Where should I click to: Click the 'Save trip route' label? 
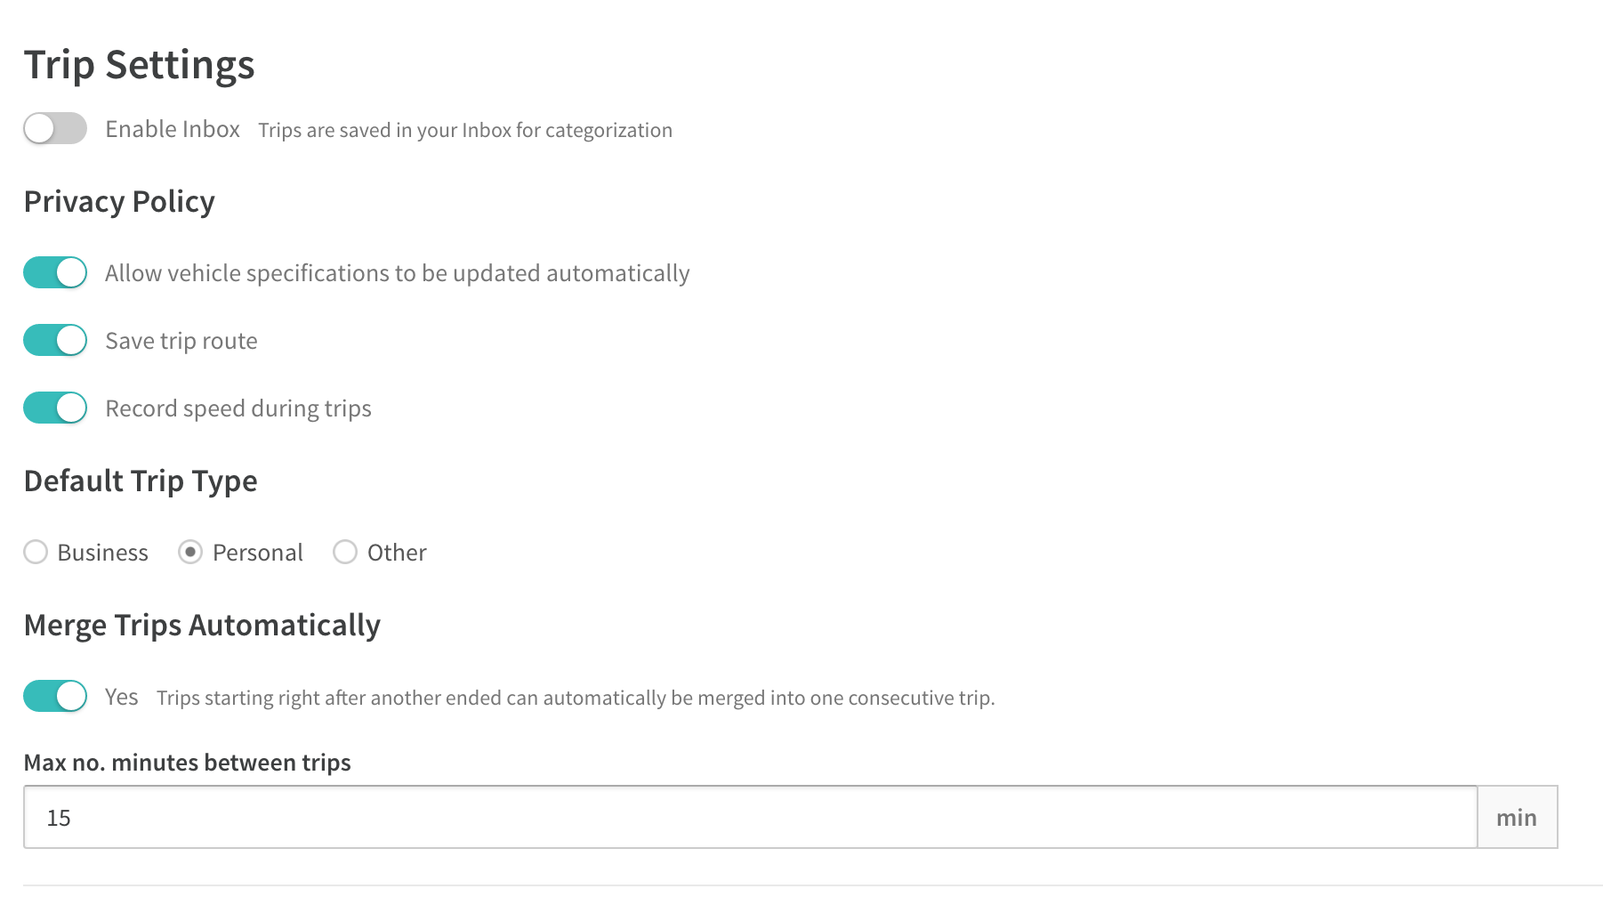(181, 341)
